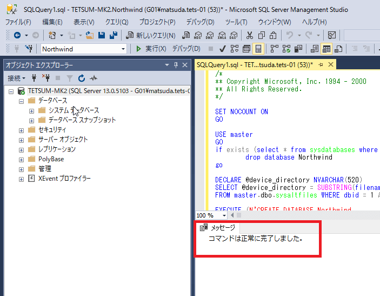Click the Open File folder icon
The height and width of the screenshot is (296, 380).
pyautogui.click(x=89, y=35)
